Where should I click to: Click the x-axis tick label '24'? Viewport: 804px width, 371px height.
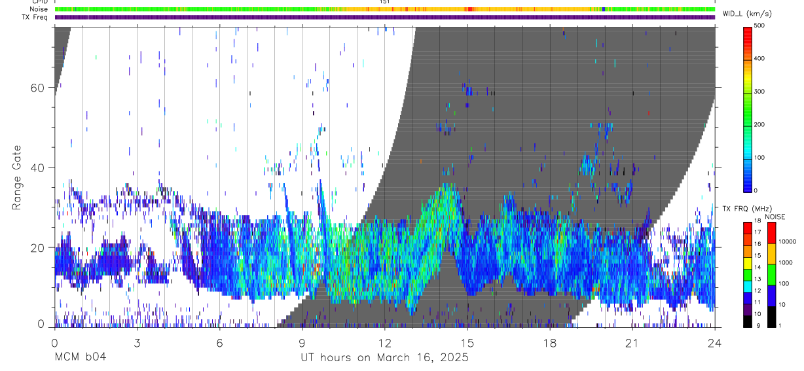tap(715, 342)
